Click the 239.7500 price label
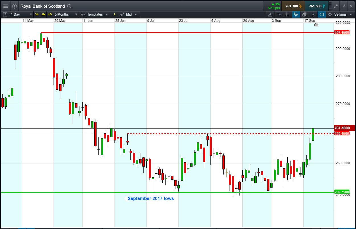356x229 pixels. 341,192
